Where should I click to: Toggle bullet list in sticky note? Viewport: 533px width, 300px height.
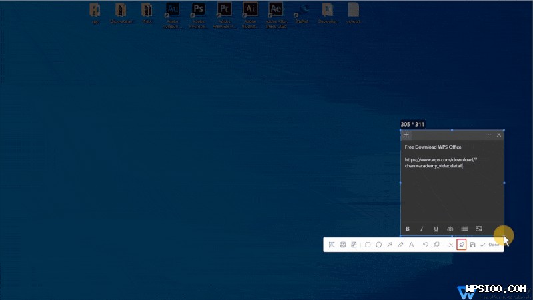tap(464, 229)
